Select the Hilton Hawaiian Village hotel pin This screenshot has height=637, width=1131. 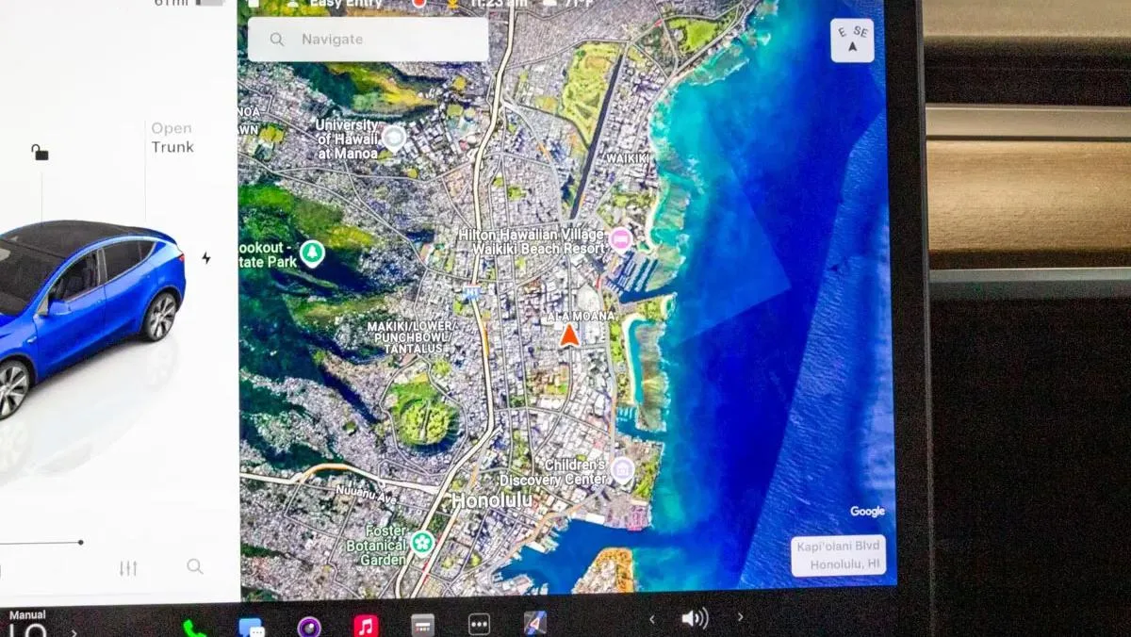point(620,239)
